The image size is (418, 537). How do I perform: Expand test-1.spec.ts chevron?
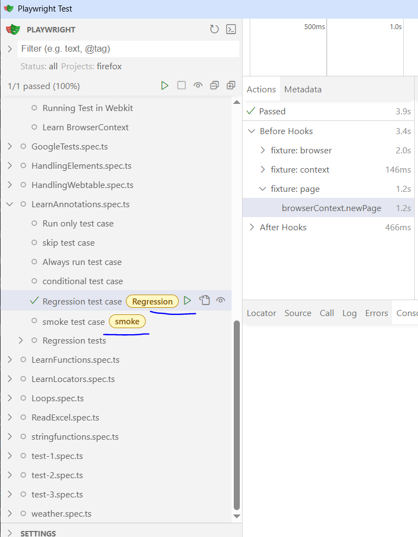click(9, 456)
